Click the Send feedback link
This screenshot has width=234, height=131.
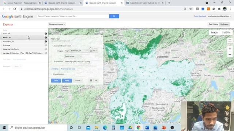click(200, 16)
